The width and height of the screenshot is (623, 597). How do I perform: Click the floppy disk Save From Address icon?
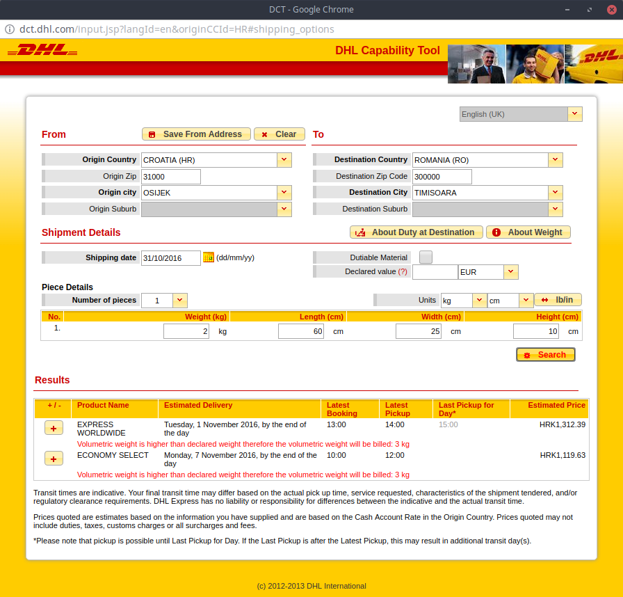pyautogui.click(x=152, y=134)
